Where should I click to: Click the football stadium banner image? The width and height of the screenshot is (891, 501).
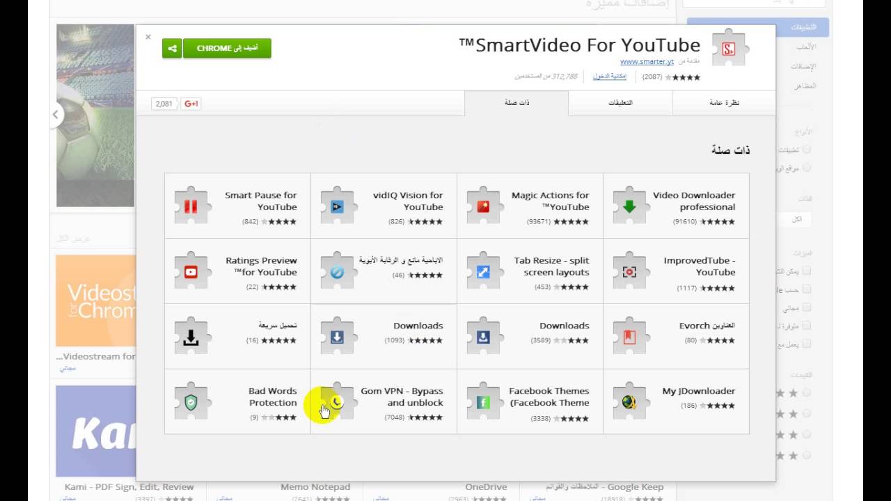click(95, 116)
